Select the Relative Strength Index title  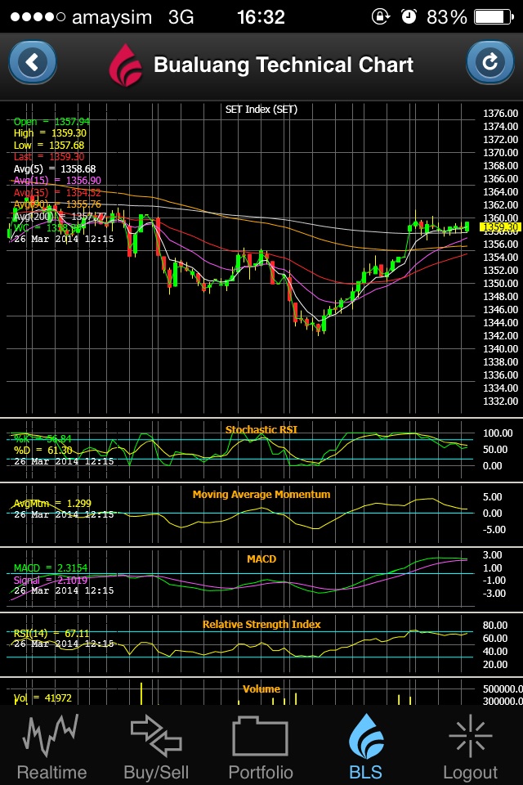(x=261, y=624)
